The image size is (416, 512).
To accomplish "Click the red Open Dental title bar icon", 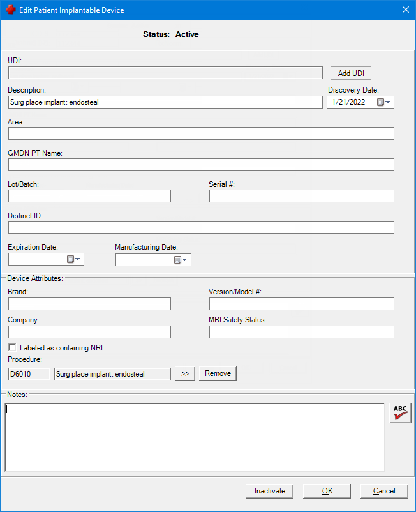I will point(10,10).
